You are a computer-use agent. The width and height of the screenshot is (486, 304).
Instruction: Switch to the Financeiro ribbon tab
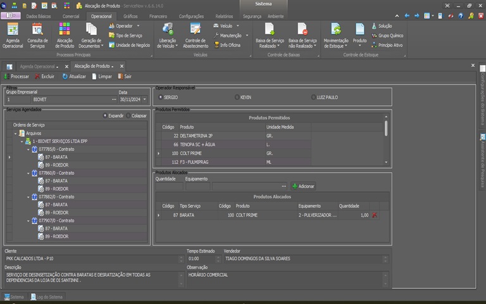click(158, 15)
